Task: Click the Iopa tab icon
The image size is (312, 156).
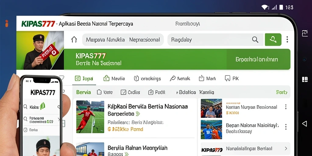Action: (77, 78)
